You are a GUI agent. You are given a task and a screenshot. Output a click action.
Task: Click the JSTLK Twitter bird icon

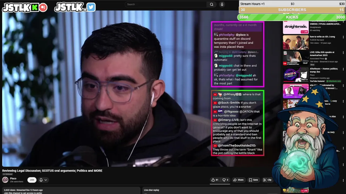[x=91, y=7]
